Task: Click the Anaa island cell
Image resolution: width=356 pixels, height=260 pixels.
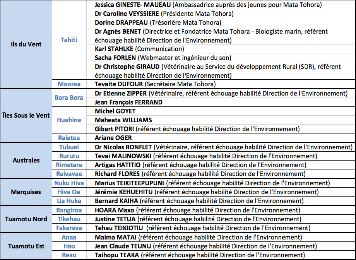Action: [x=69, y=237]
